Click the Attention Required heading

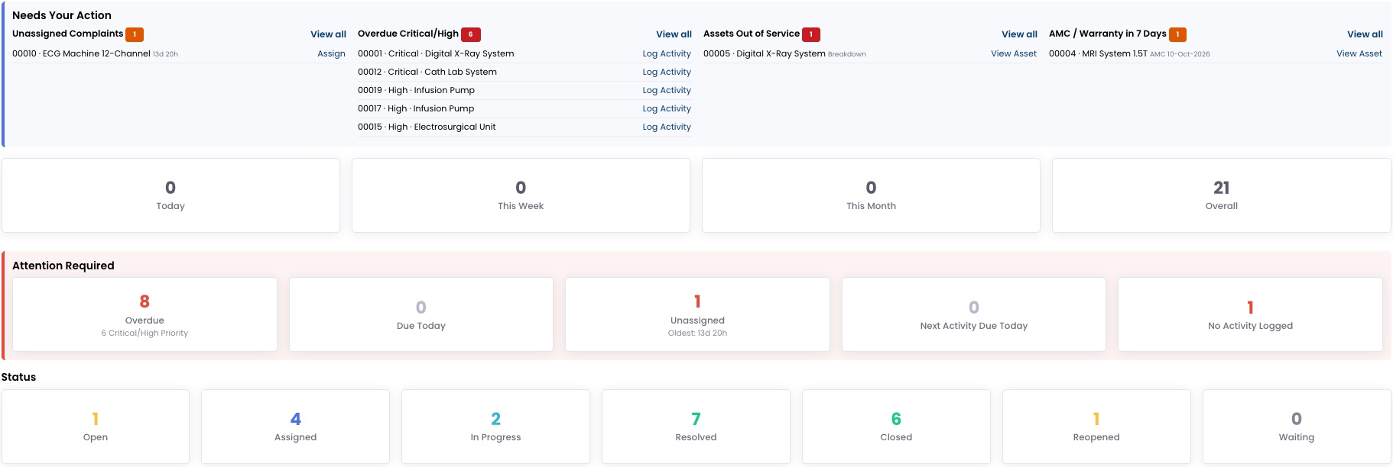click(x=63, y=266)
